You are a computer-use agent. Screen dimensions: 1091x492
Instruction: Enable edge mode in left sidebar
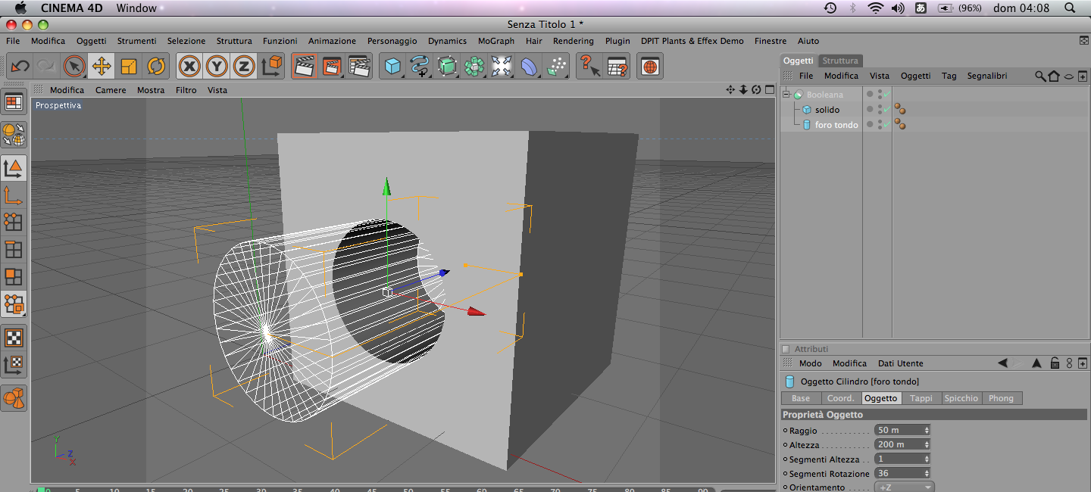click(x=14, y=249)
